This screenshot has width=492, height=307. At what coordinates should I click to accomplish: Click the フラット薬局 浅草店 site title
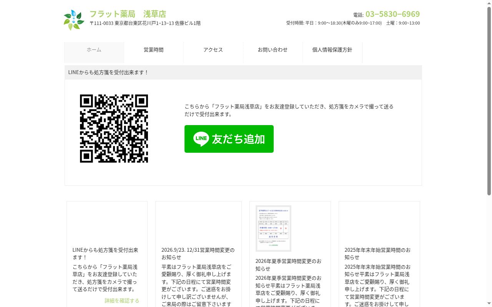coord(128,14)
